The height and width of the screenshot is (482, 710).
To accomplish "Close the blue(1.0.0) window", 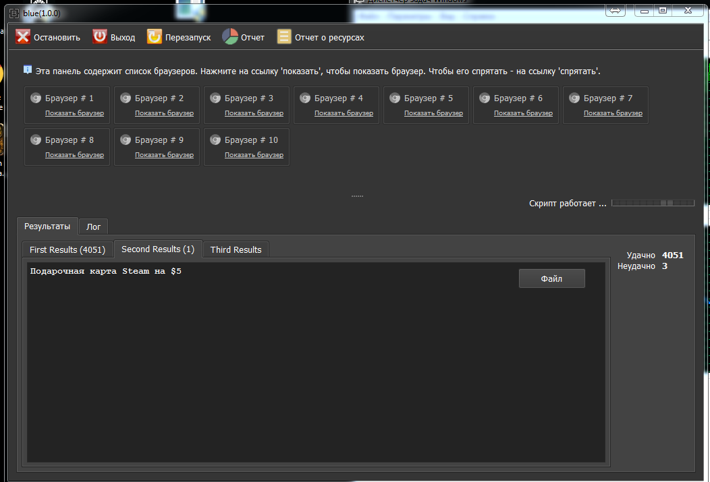I will pyautogui.click(x=688, y=10).
